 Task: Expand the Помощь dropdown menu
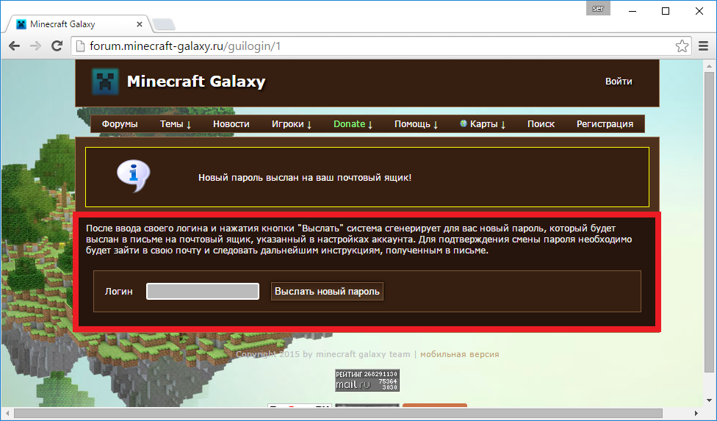coord(416,124)
